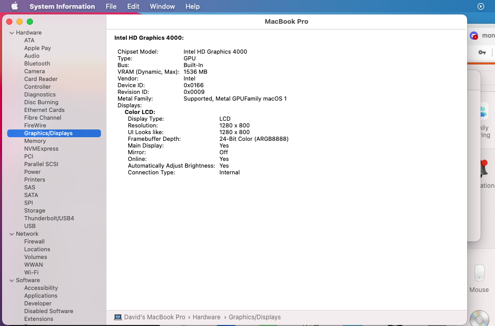This screenshot has height=326, width=495.
Task: Select Locations under Network
Action: pos(37,250)
